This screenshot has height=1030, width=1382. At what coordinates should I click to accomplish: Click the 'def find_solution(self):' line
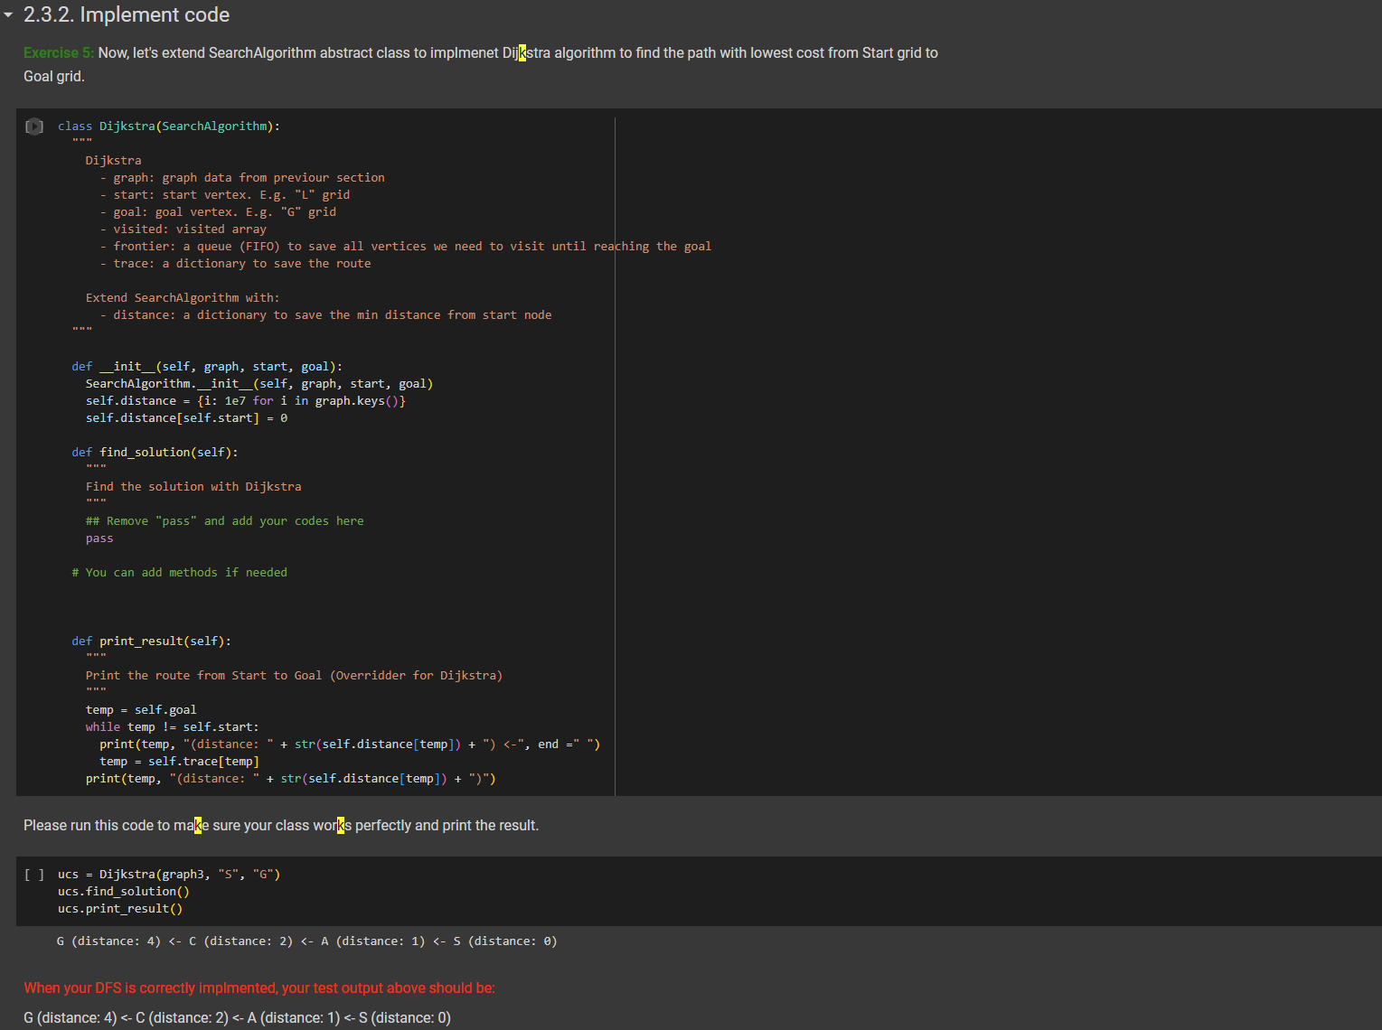coord(155,452)
